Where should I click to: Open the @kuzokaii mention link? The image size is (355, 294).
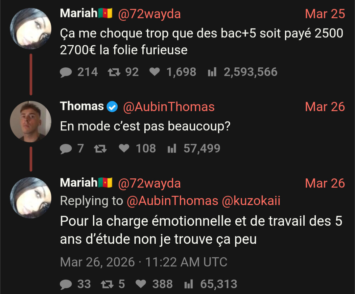coord(251,201)
